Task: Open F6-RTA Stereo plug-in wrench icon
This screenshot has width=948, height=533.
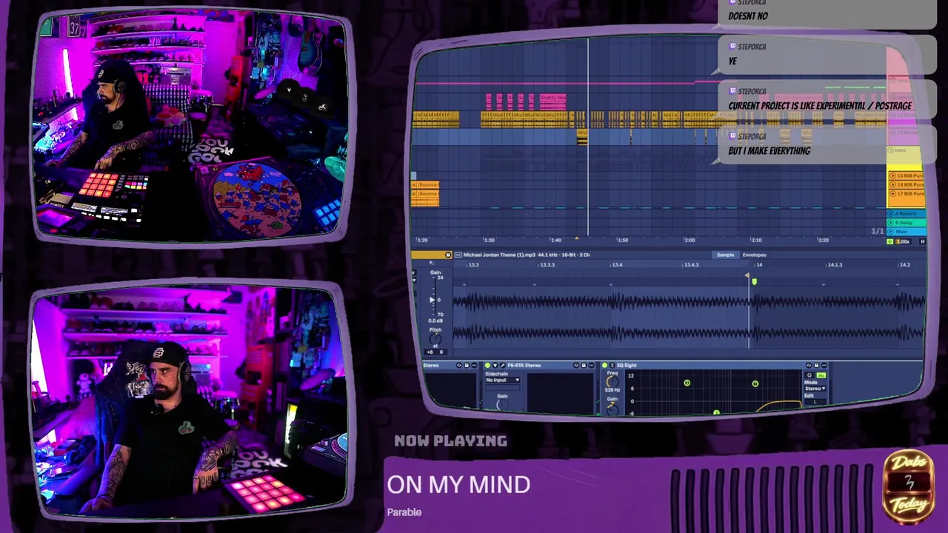Action: [502, 365]
